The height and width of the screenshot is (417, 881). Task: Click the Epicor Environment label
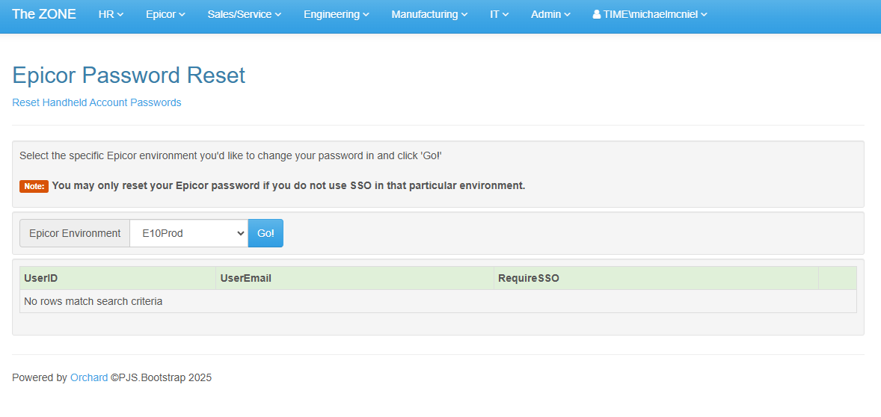click(x=75, y=233)
